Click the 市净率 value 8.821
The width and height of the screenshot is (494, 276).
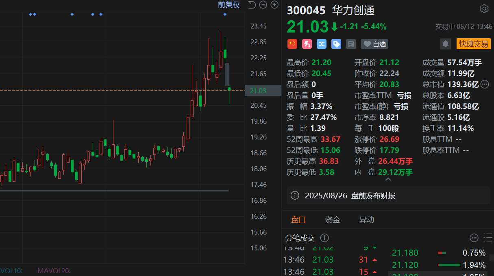point(389,117)
